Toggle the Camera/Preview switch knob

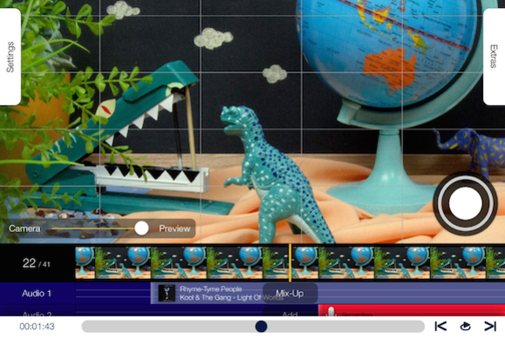coord(141,229)
